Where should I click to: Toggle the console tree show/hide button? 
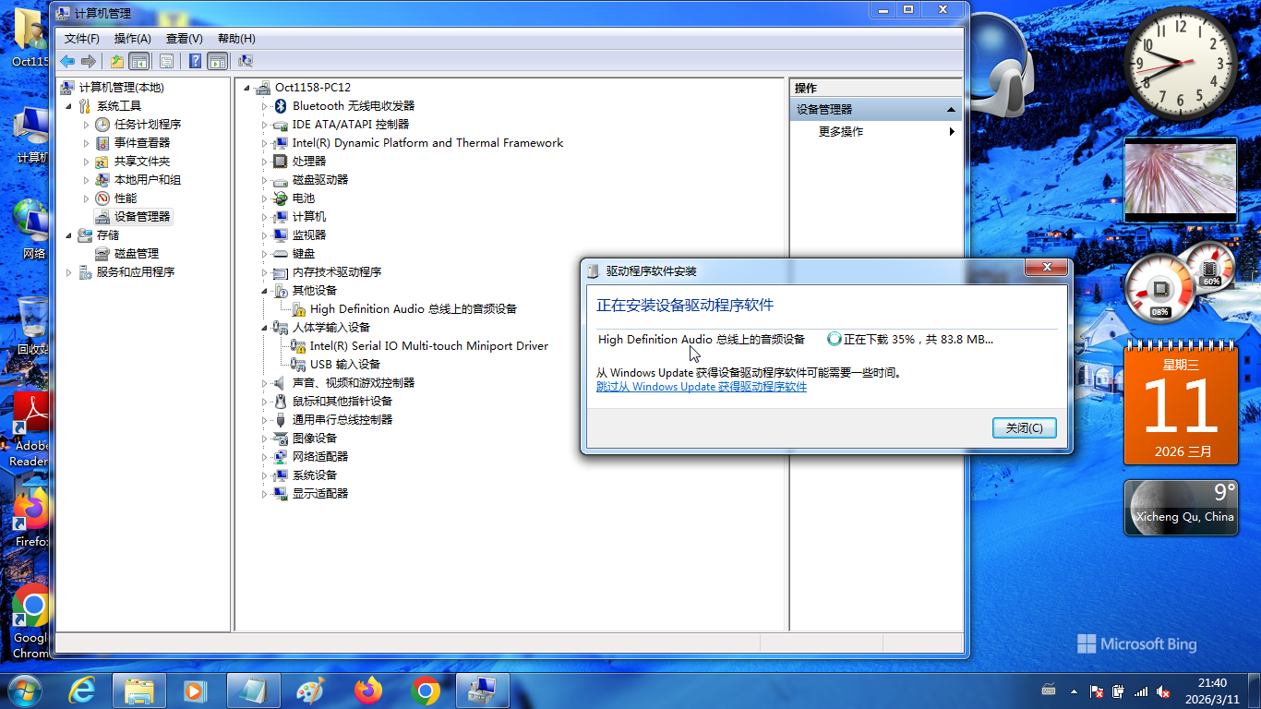click(x=139, y=61)
